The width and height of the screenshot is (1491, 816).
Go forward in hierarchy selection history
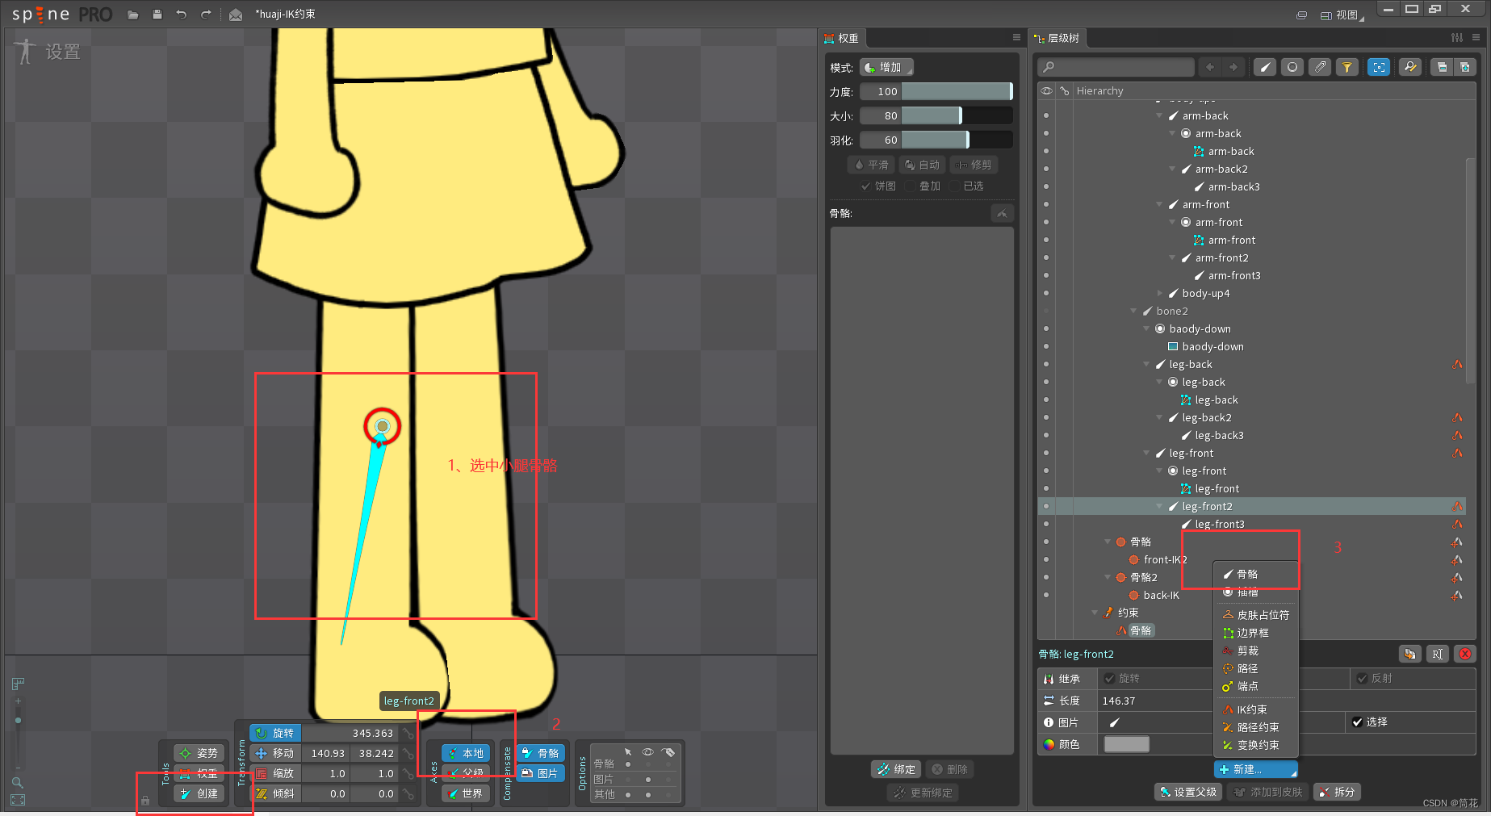point(1233,67)
